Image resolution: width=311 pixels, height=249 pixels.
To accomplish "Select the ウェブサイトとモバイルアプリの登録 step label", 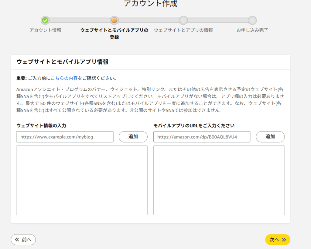I will [114, 33].
